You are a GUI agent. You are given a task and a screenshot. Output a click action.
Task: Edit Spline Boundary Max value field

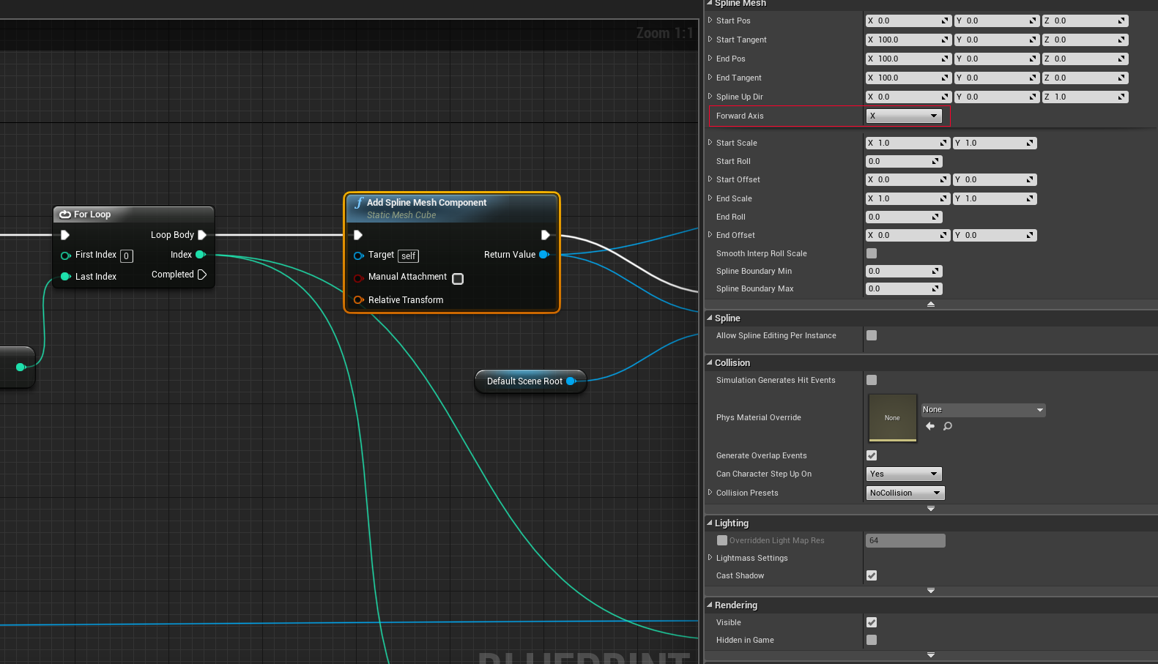[904, 288]
